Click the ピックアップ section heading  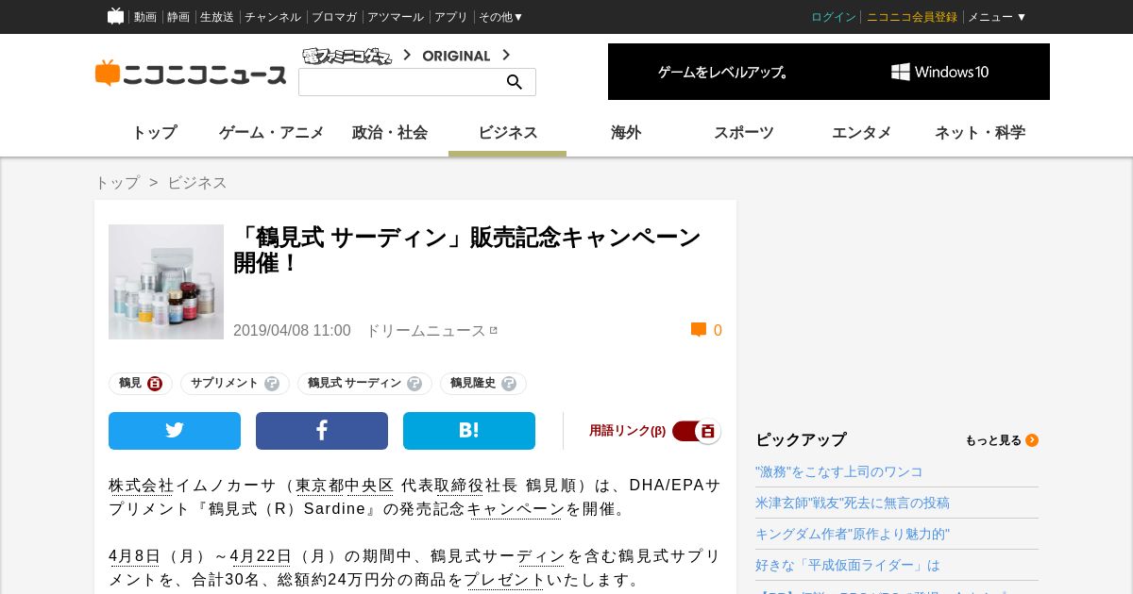coord(801,440)
